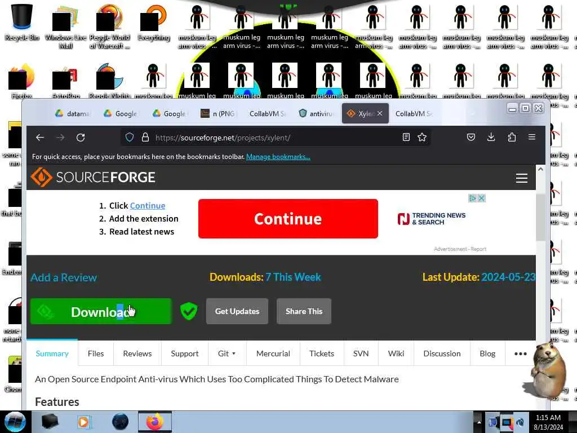
Task: Select the Summary tab
Action: (52, 354)
